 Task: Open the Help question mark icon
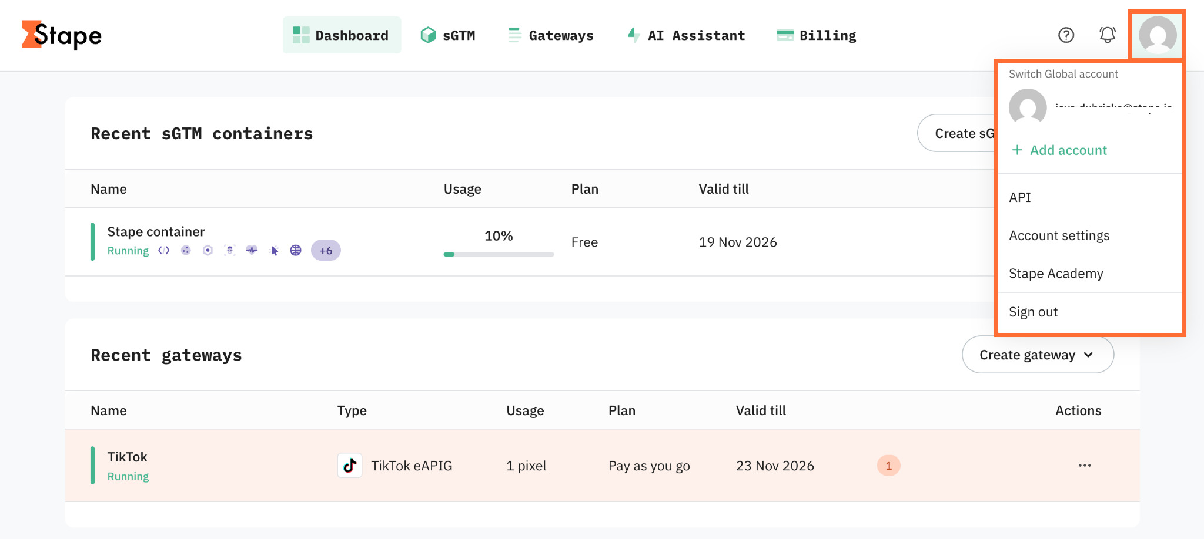pyautogui.click(x=1066, y=35)
